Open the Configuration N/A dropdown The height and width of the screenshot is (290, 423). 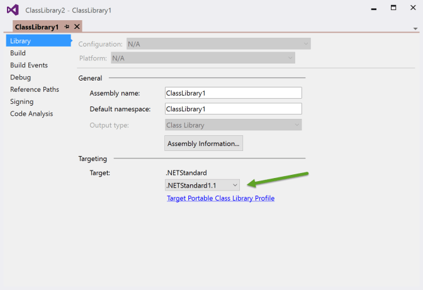point(218,44)
